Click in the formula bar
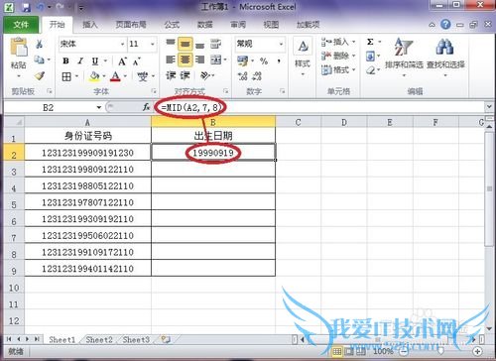This screenshot has height=361, width=496. point(319,107)
